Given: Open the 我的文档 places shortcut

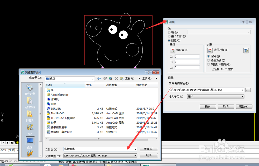Looking at the screenshot, I should [x=30, y=103].
